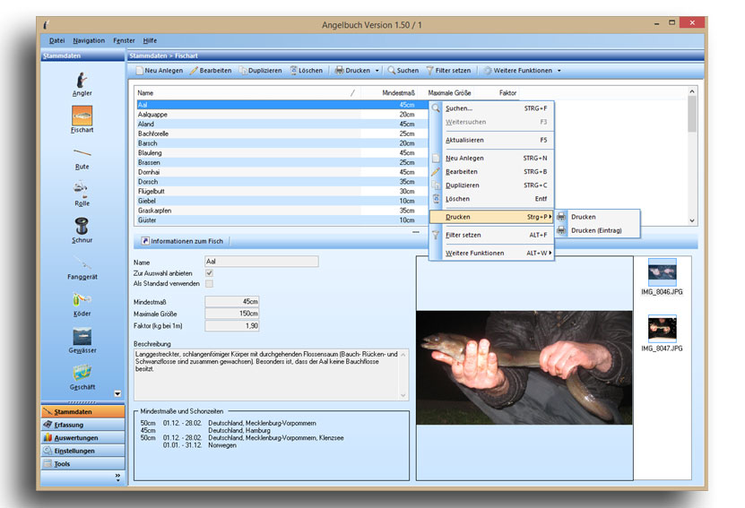Select the IMG_8047.JPG thumbnail
Image resolution: width=745 pixels, height=508 pixels.
point(663,329)
